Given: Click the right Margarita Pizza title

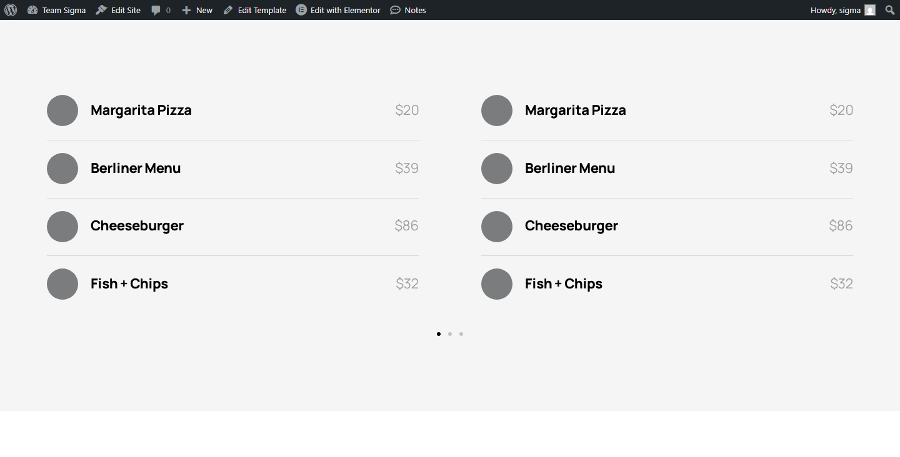Looking at the screenshot, I should [576, 111].
